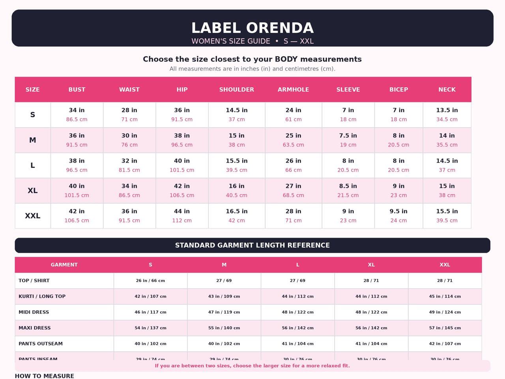Viewport: 505px width, 379px height.
Task: Select the XXL bicep cell 9.5 in
Action: [399, 216]
